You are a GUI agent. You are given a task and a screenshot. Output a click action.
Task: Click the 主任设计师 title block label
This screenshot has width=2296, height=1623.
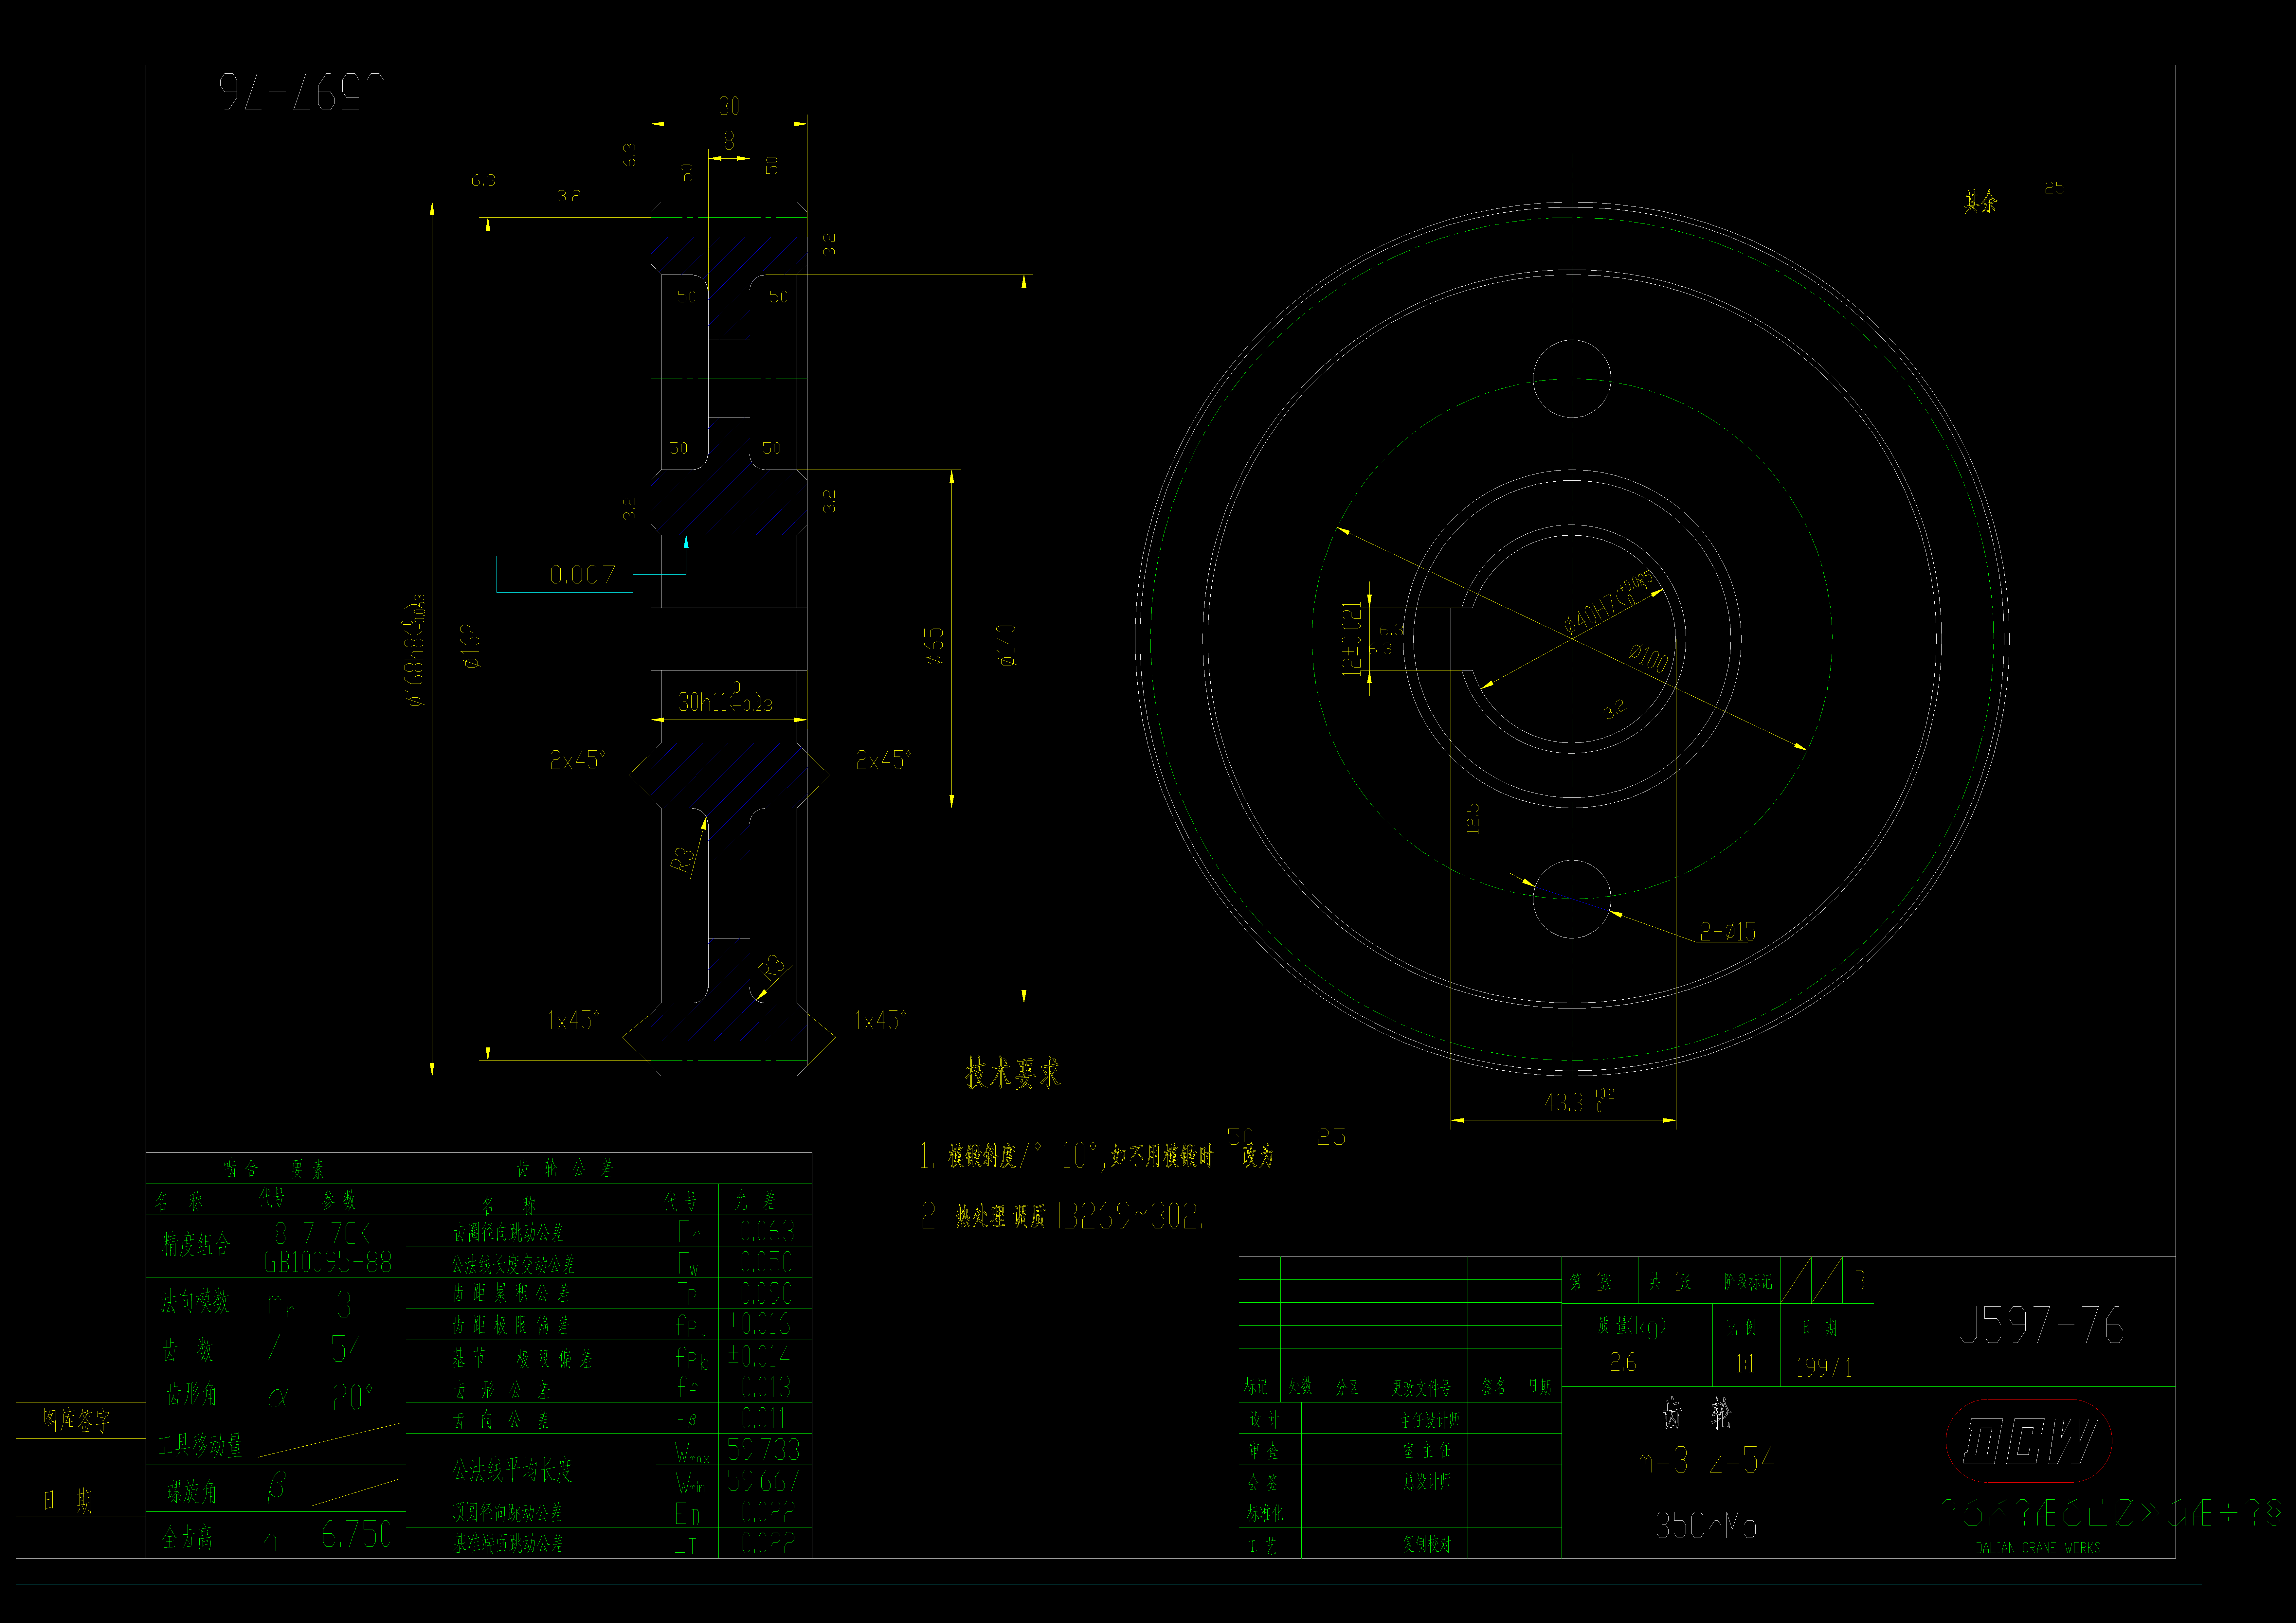pyautogui.click(x=1430, y=1420)
